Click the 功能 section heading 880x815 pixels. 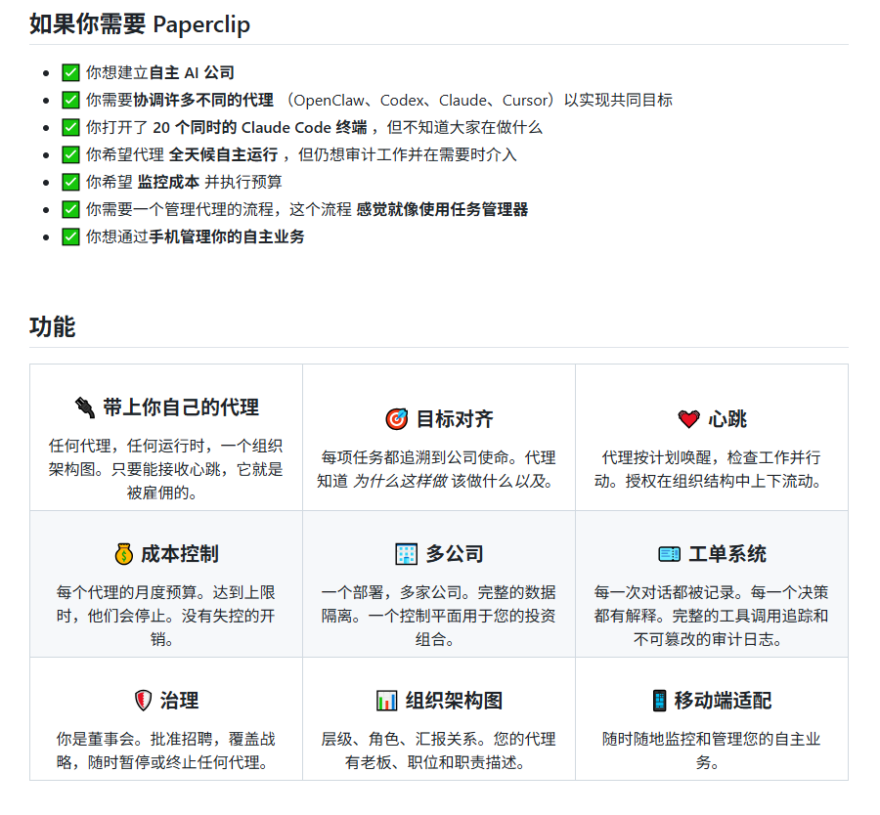[x=52, y=327]
